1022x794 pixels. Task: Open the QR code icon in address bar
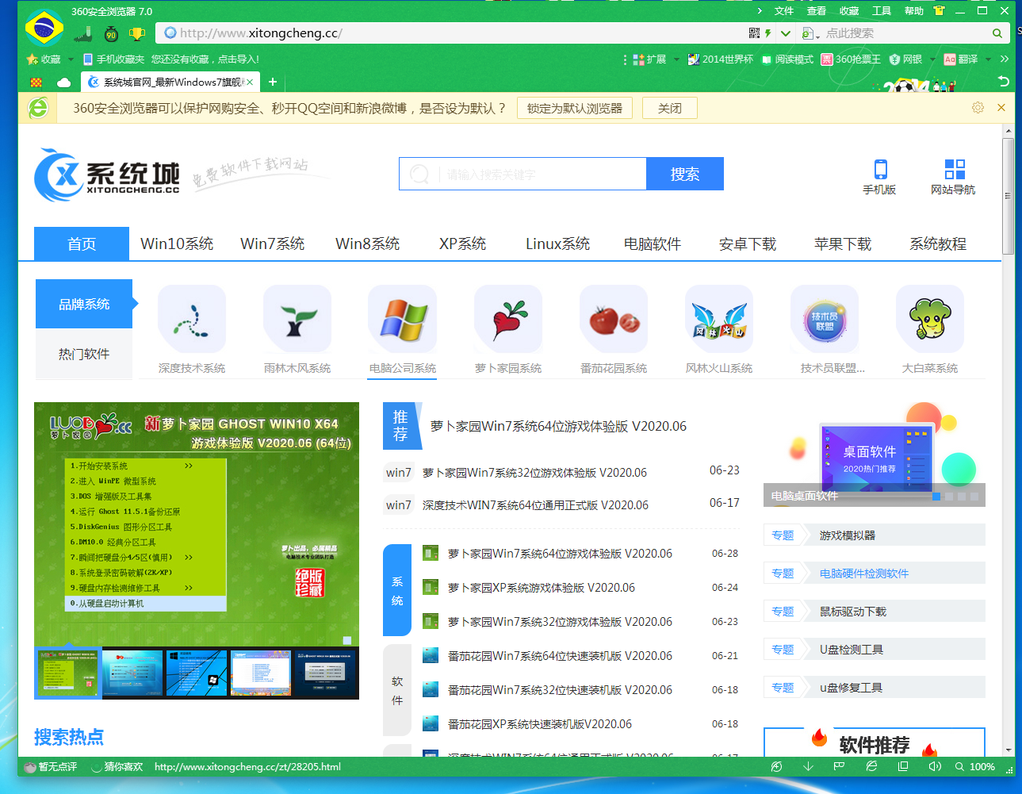click(x=754, y=33)
